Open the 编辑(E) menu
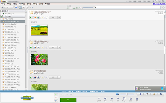This screenshot has height=103, width=166. (x=9, y=4)
